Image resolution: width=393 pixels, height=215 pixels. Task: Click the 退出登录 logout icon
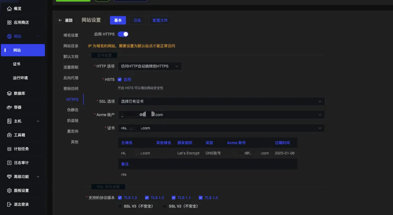(10, 204)
